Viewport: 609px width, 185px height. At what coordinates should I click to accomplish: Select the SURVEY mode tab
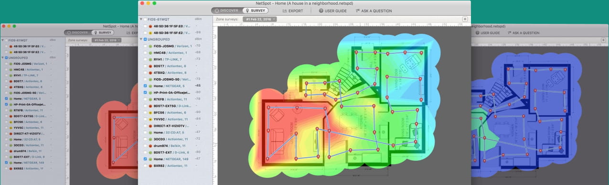pyautogui.click(x=255, y=10)
